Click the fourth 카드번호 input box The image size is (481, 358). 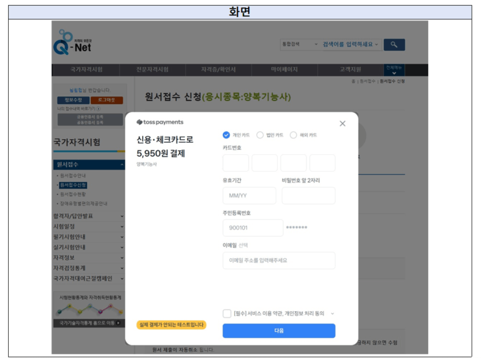(x=322, y=163)
